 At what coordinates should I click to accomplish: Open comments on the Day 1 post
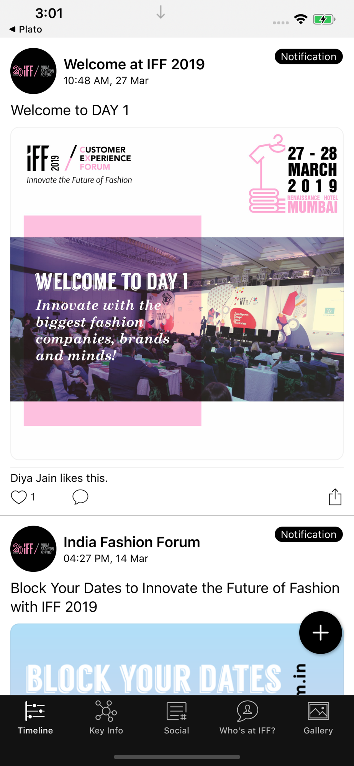tap(80, 497)
